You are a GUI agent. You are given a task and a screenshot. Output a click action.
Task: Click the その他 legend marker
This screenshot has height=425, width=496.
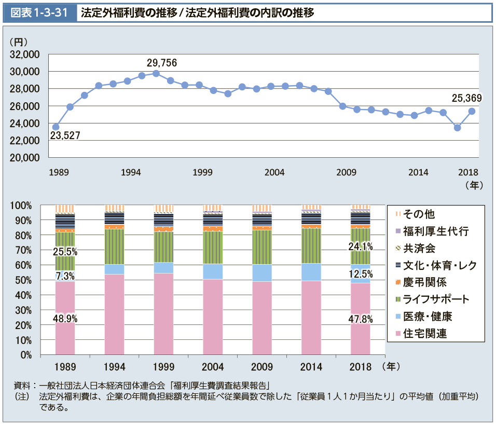(397, 214)
